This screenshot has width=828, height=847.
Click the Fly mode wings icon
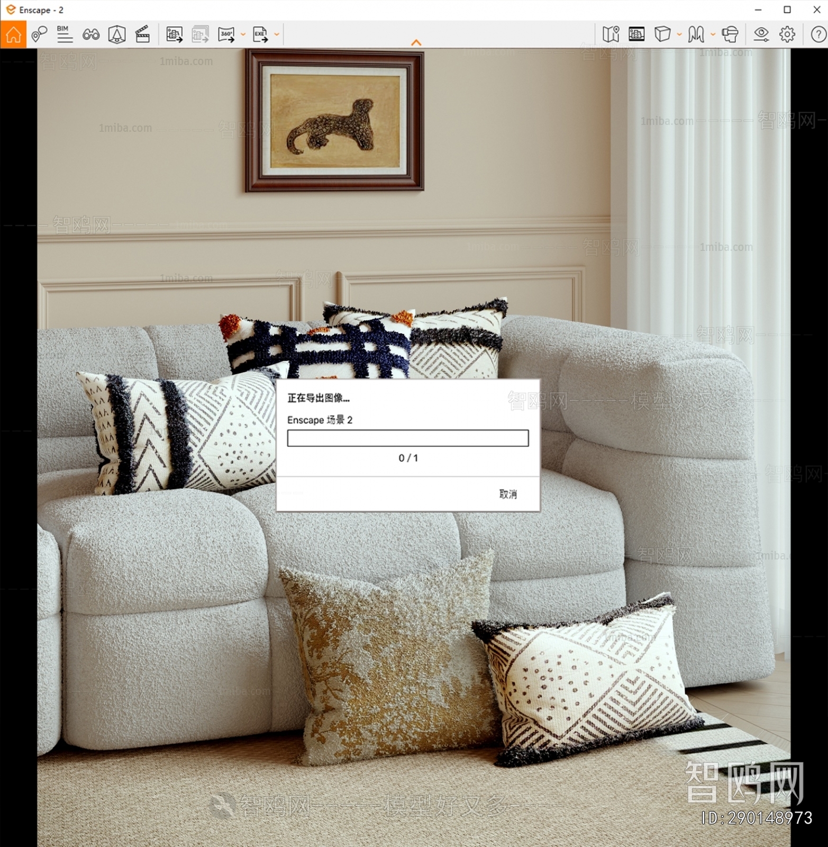696,34
